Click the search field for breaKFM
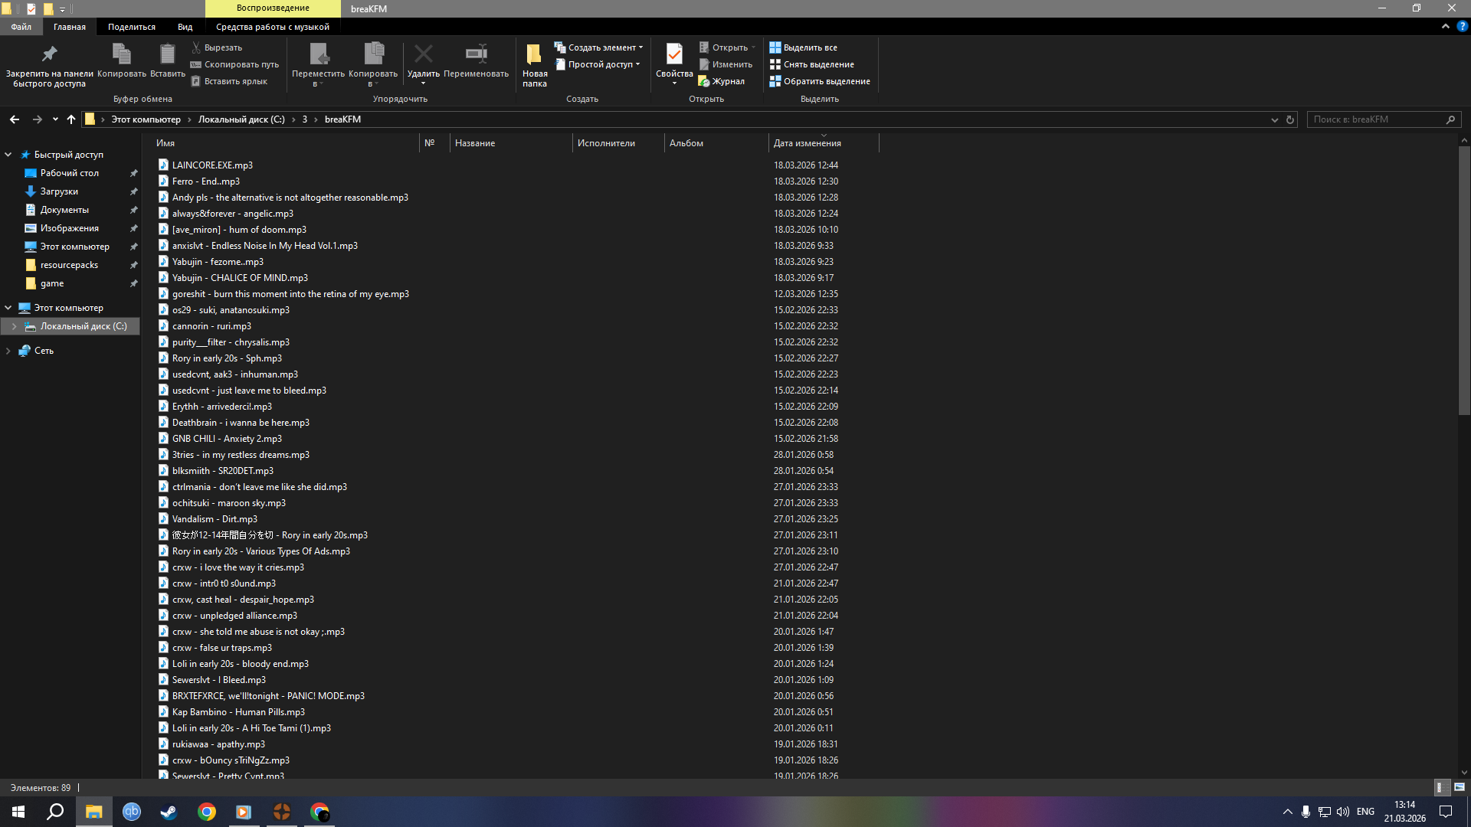 point(1375,119)
